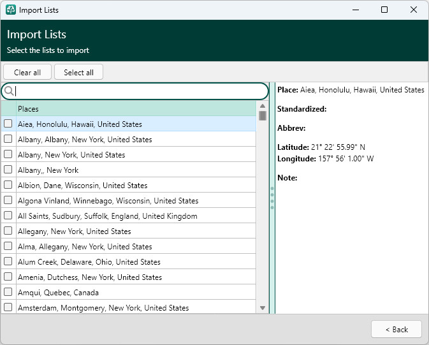Click the Abbrev label in details pane

[x=291, y=128]
